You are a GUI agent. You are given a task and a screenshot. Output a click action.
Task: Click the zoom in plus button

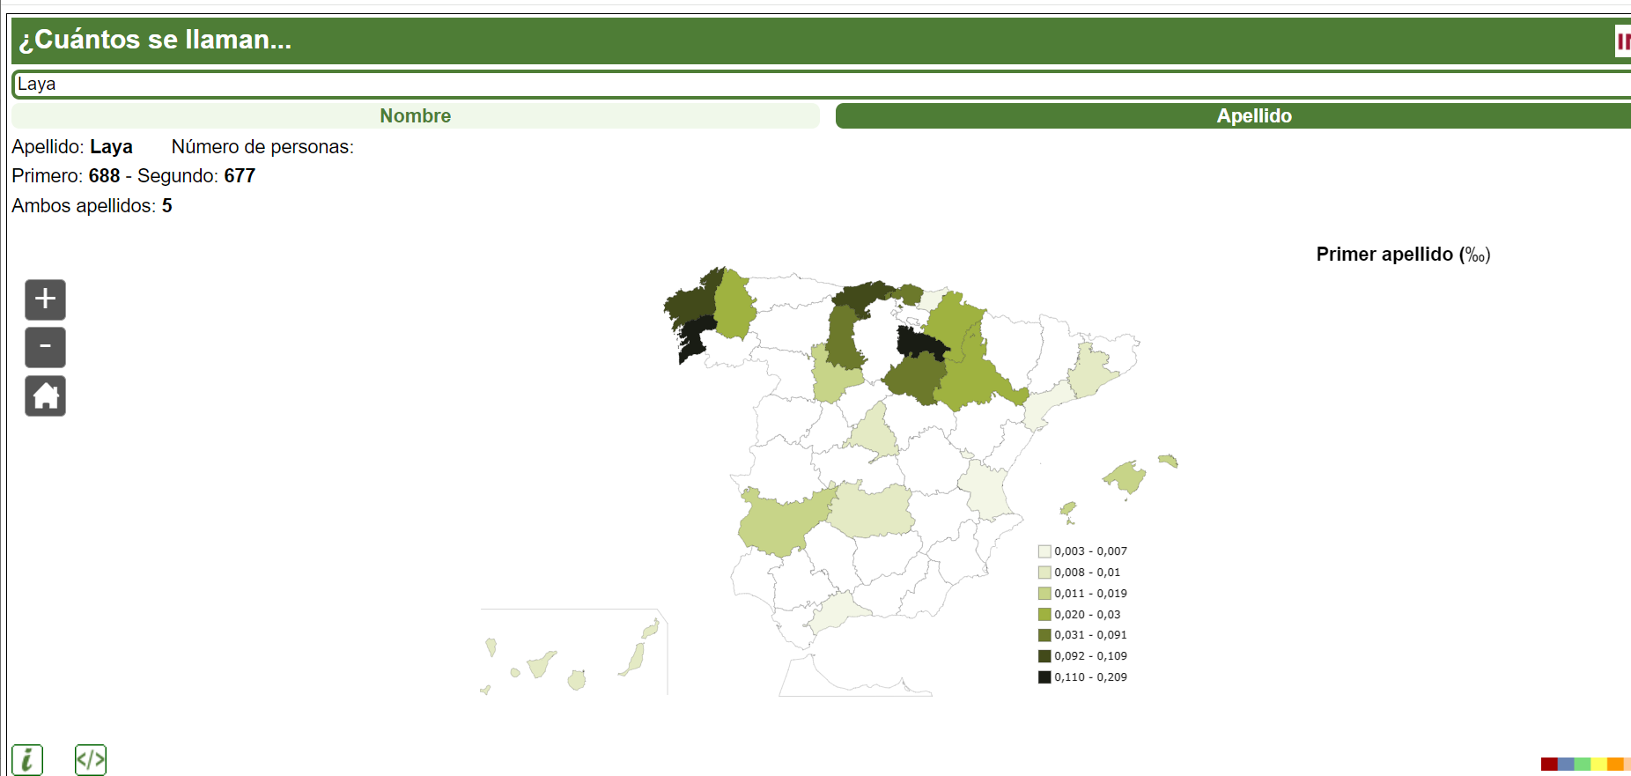pyautogui.click(x=45, y=299)
